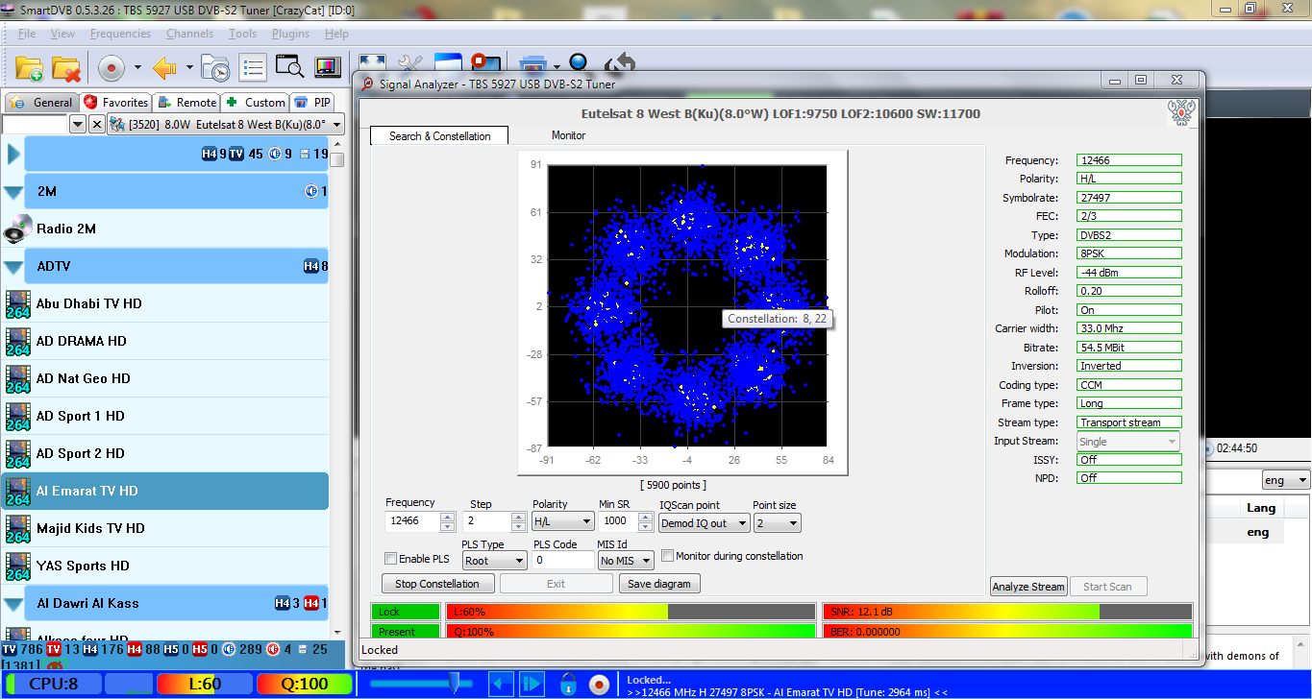The width and height of the screenshot is (1312, 699).
Task: Click the orange back arrow toolbar icon
Action: (x=164, y=68)
